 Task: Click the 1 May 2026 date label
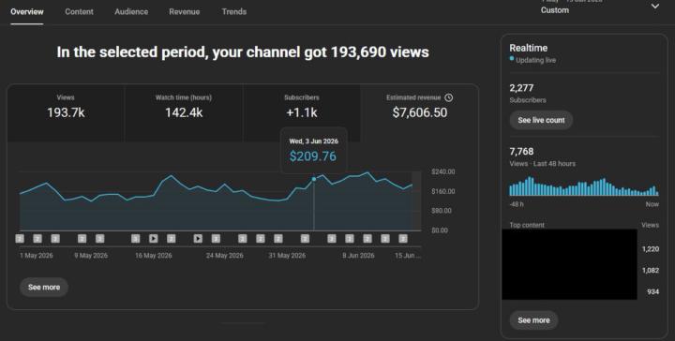pos(37,256)
